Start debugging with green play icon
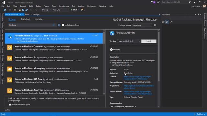 [x=71, y=10]
